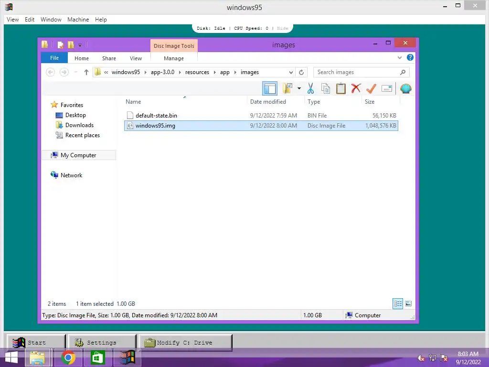The height and width of the screenshot is (367, 489).
Task: Click windows95 in the address breadcrumb
Action: [x=126, y=73]
